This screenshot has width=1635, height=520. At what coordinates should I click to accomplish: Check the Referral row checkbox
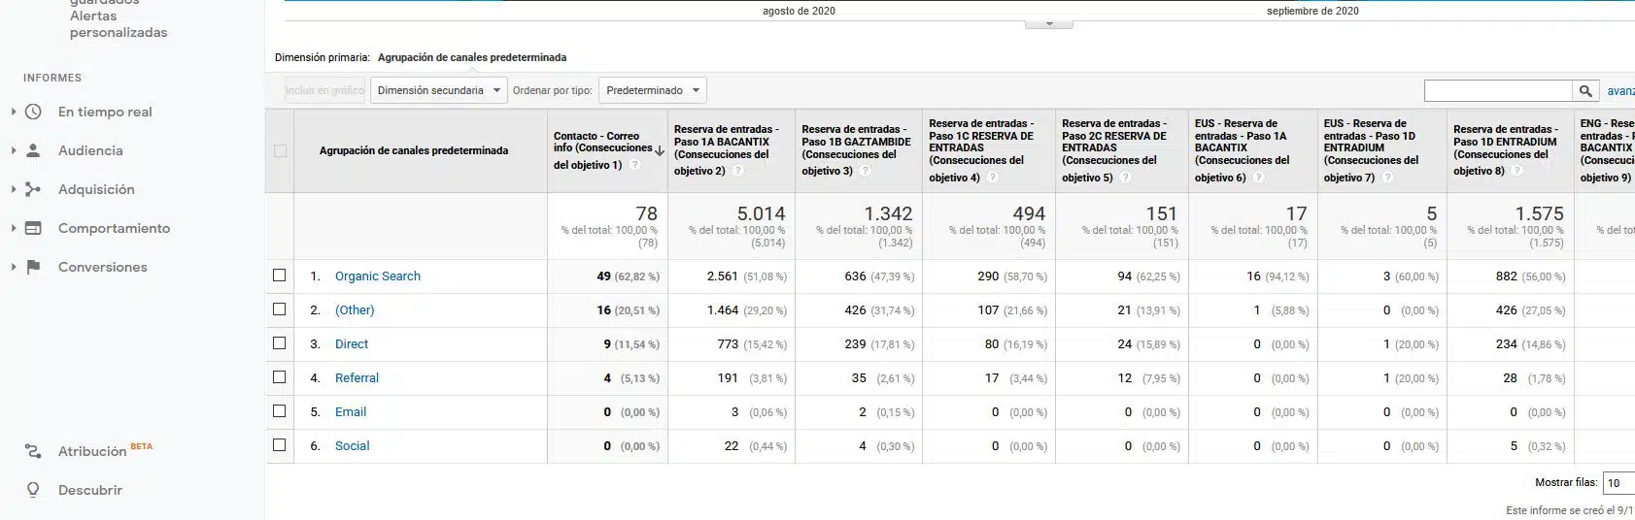(280, 377)
